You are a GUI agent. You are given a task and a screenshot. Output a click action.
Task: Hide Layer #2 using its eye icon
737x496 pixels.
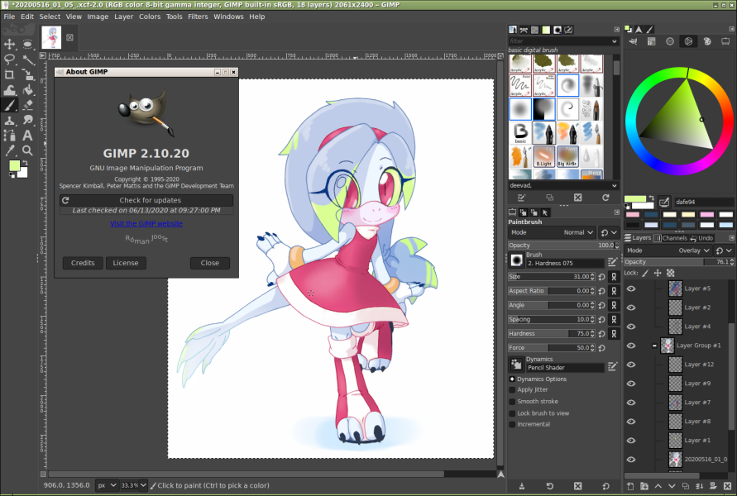coord(631,308)
